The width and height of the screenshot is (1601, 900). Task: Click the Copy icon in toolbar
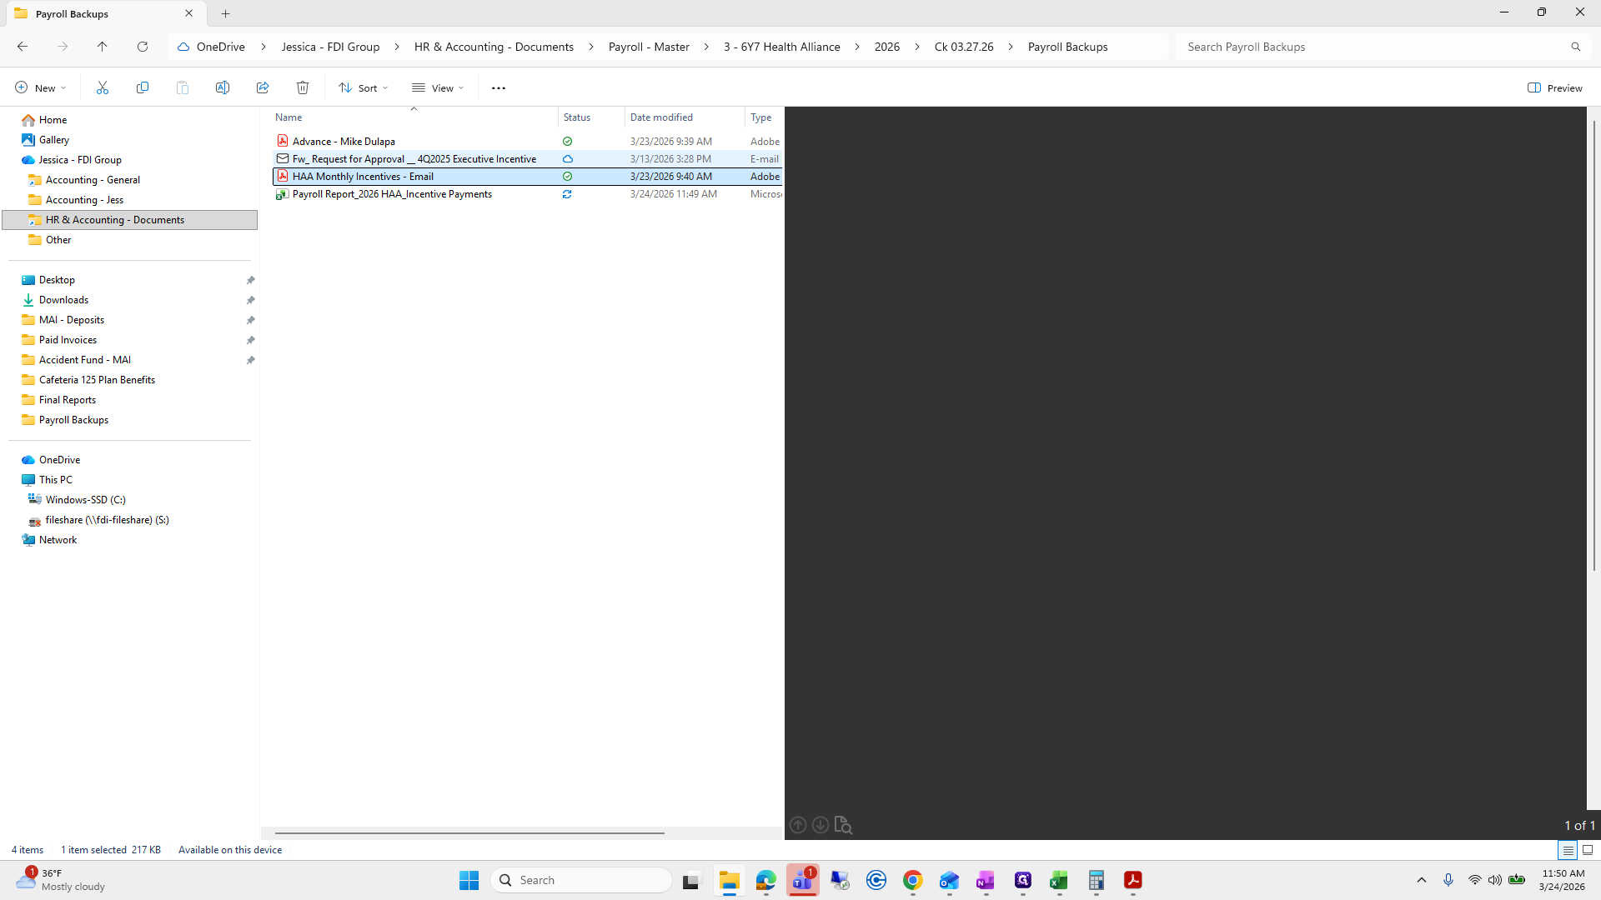[143, 87]
